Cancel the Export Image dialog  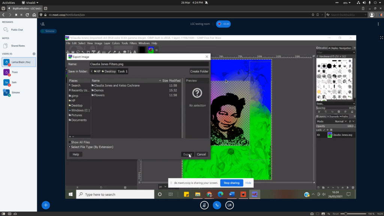click(201, 154)
